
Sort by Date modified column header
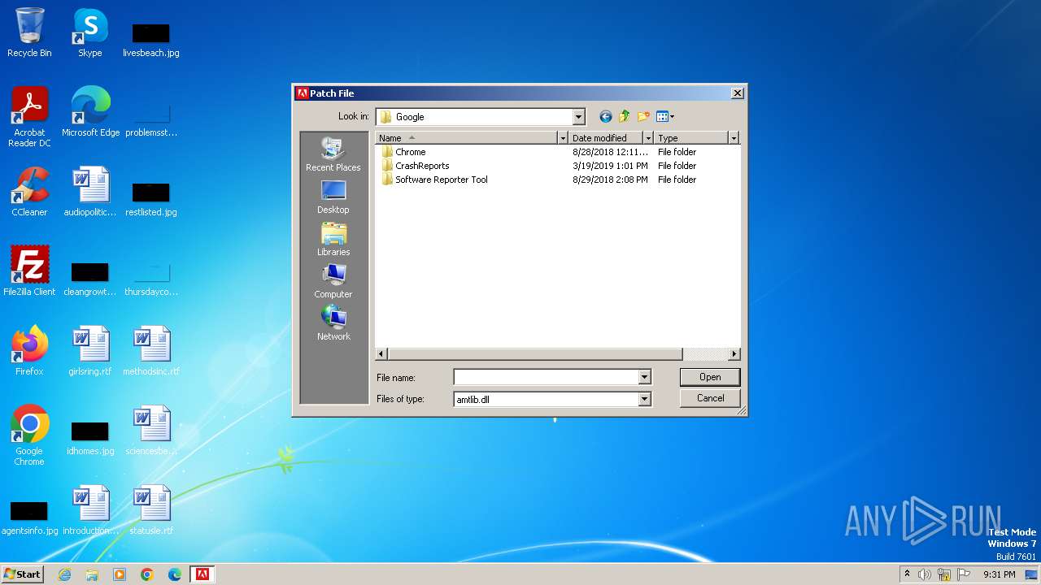(x=606, y=138)
